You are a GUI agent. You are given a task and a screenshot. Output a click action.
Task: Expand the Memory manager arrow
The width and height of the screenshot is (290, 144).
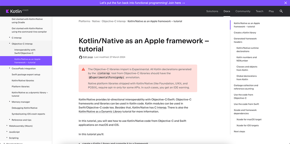(10, 102)
